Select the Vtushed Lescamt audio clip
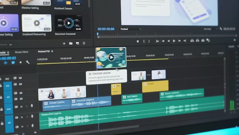This screenshot has height=135, width=239. click(91, 102)
